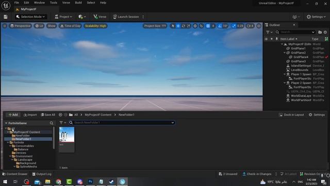This screenshot has width=330, height=186.
Task: Open the Time of Day dropdown
Action: coord(70,26)
